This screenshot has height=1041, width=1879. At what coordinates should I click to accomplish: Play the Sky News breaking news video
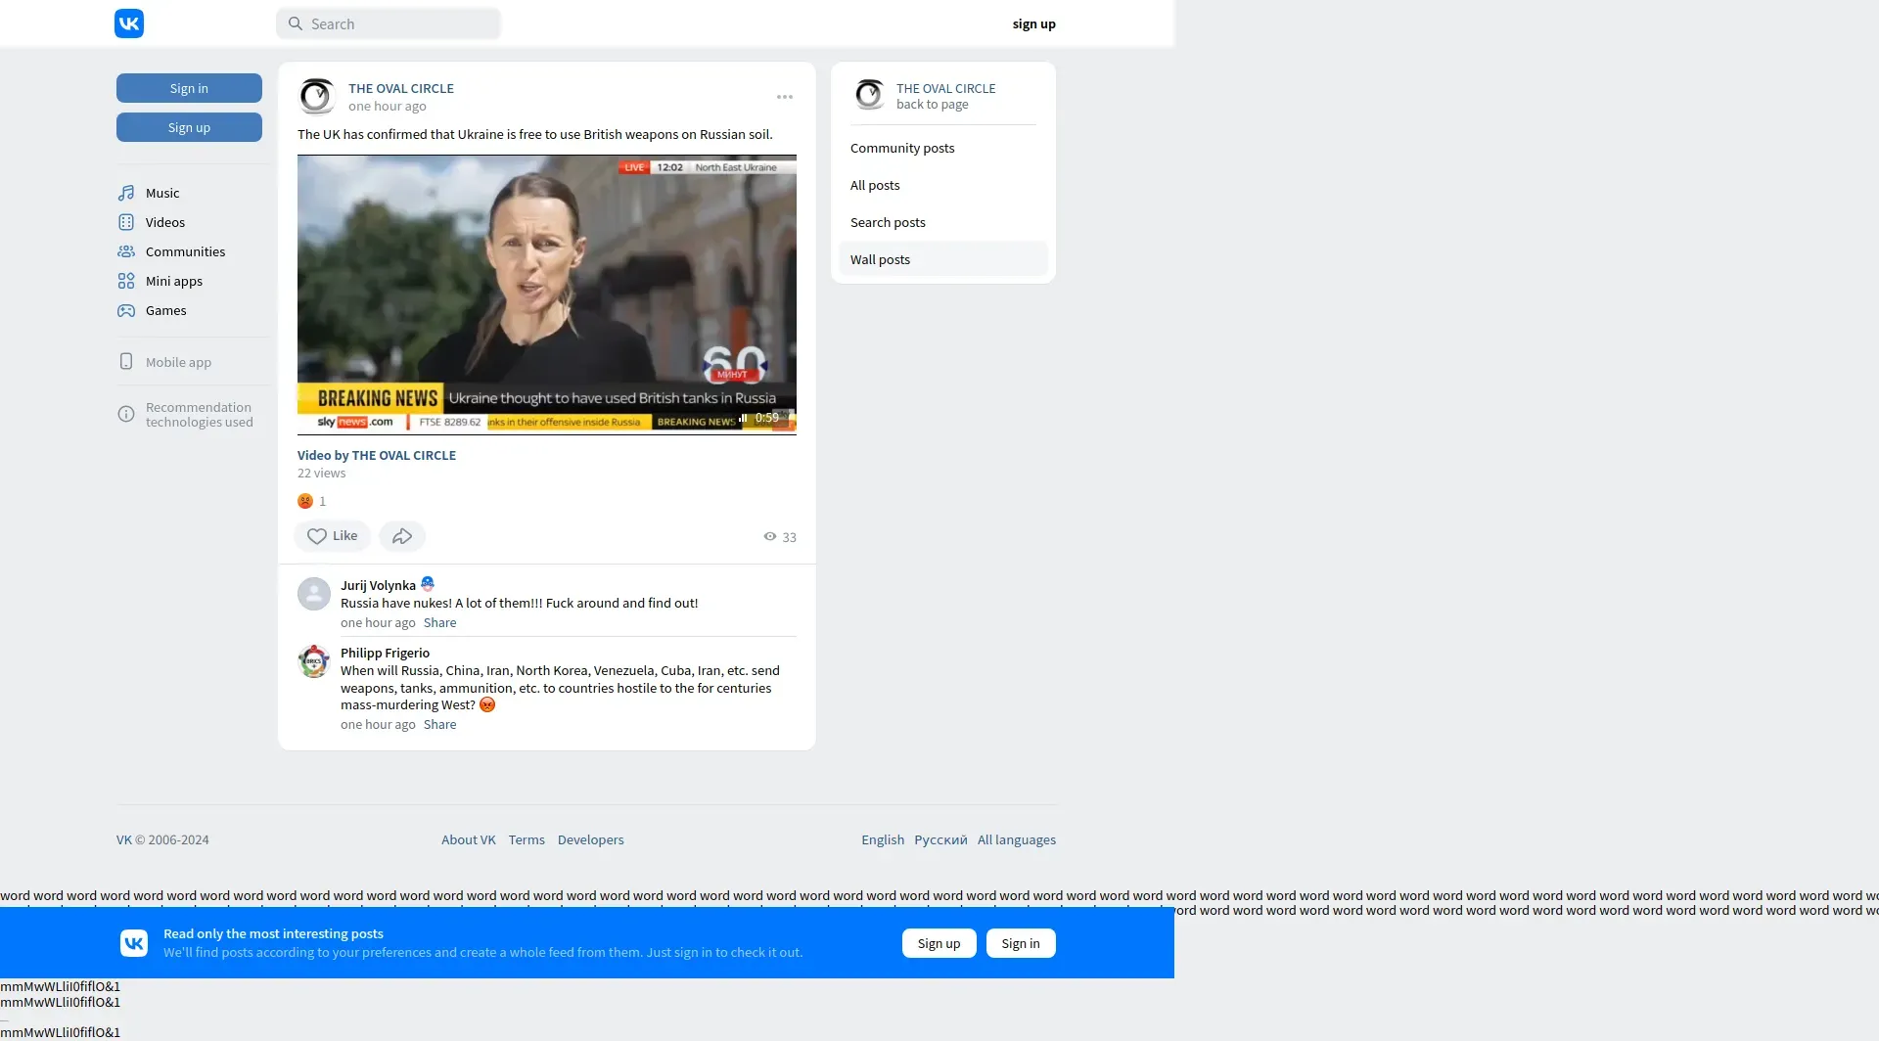(x=547, y=294)
